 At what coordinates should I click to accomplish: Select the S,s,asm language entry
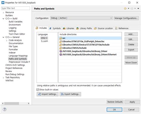[x=44, y=41]
